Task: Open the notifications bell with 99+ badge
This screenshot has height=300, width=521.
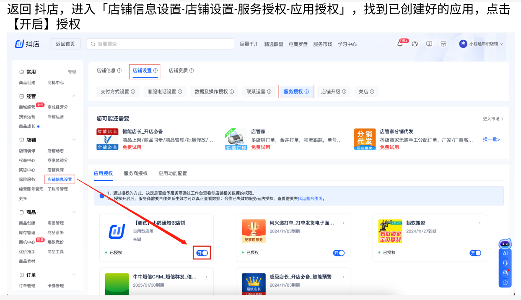Action: click(x=400, y=44)
